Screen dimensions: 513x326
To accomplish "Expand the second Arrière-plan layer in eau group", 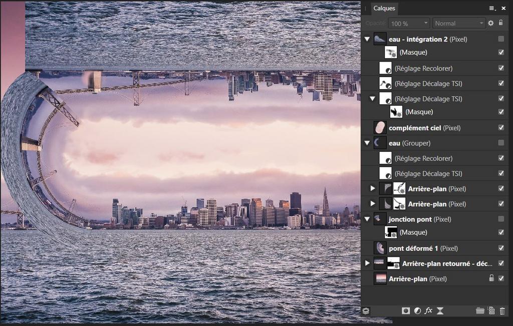I will tap(372, 204).
